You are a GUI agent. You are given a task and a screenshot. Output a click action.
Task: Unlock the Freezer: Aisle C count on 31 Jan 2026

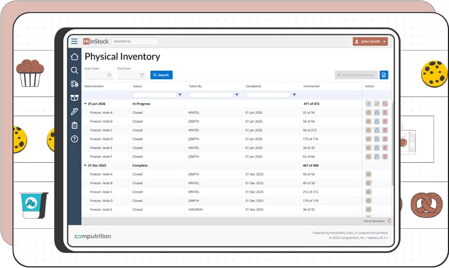pyautogui.click(x=376, y=130)
